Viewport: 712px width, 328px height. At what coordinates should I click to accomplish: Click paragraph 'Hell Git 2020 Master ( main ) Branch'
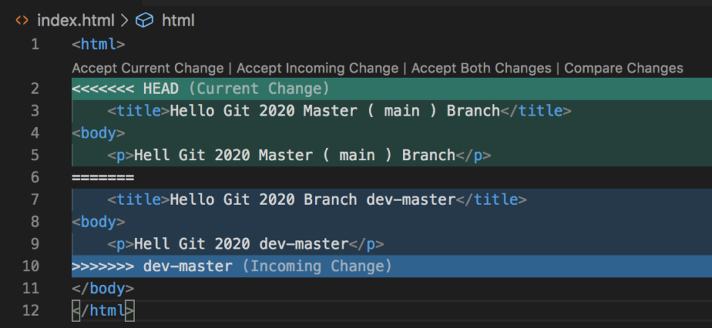pos(295,156)
